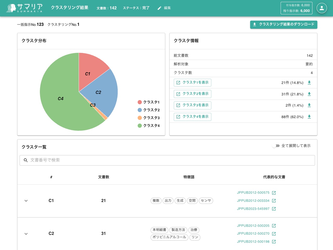Screen dimensions: 333x250
Task: Click the 文書数 column header
Action: click(x=103, y=177)
